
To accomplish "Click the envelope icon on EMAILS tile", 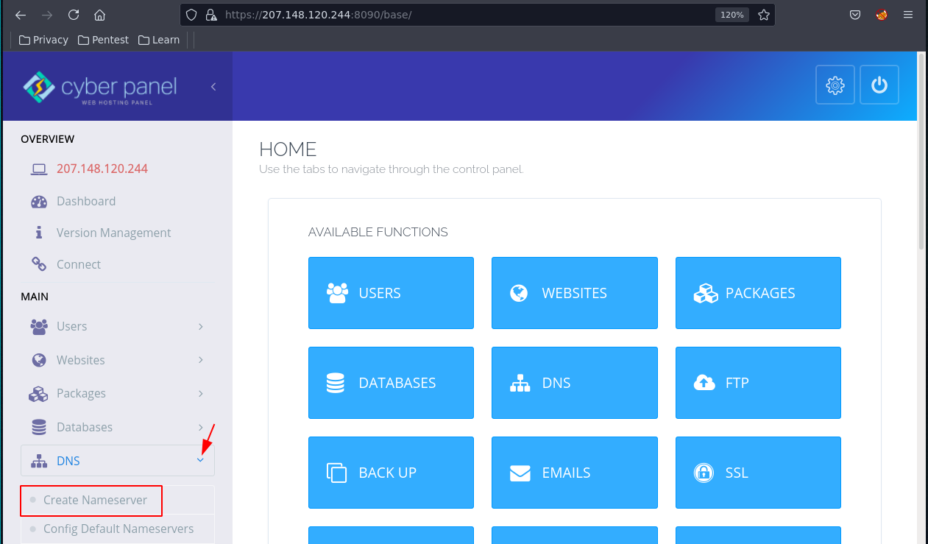I will tap(520, 473).
